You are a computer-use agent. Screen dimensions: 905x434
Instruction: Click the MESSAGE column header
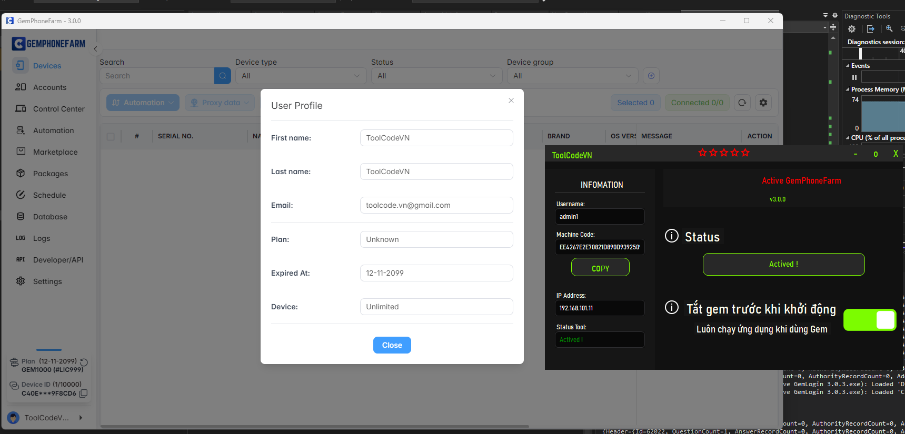(x=657, y=136)
